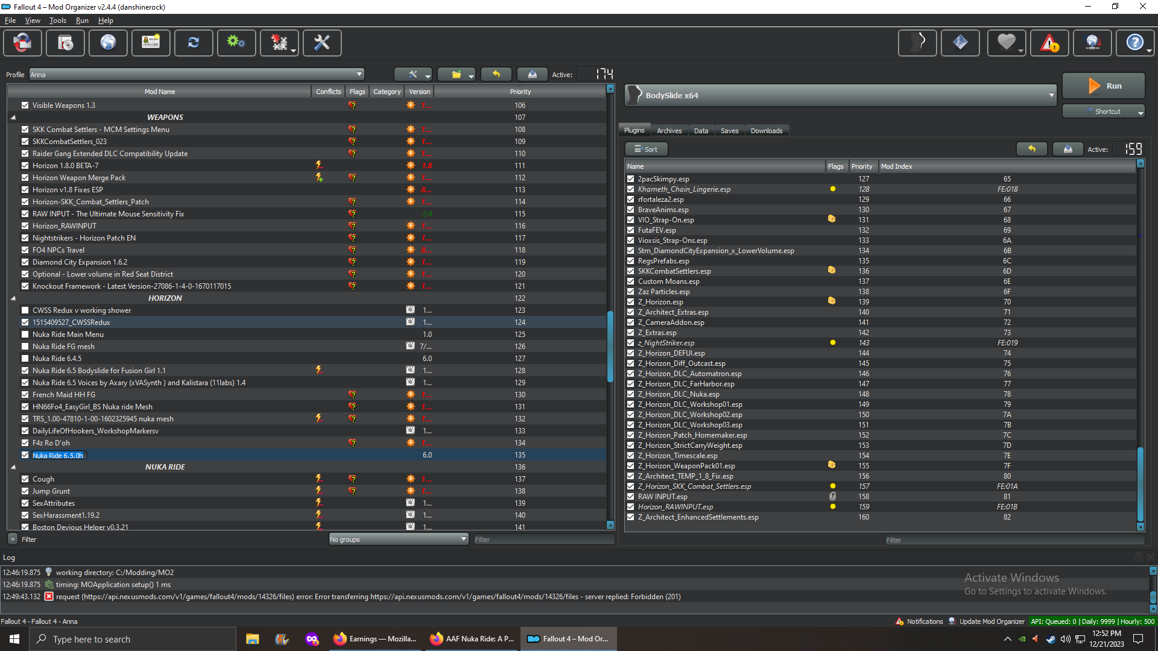1158x651 pixels.
Task: Open Firefox Earnings window from taskbar
Action: [x=375, y=639]
